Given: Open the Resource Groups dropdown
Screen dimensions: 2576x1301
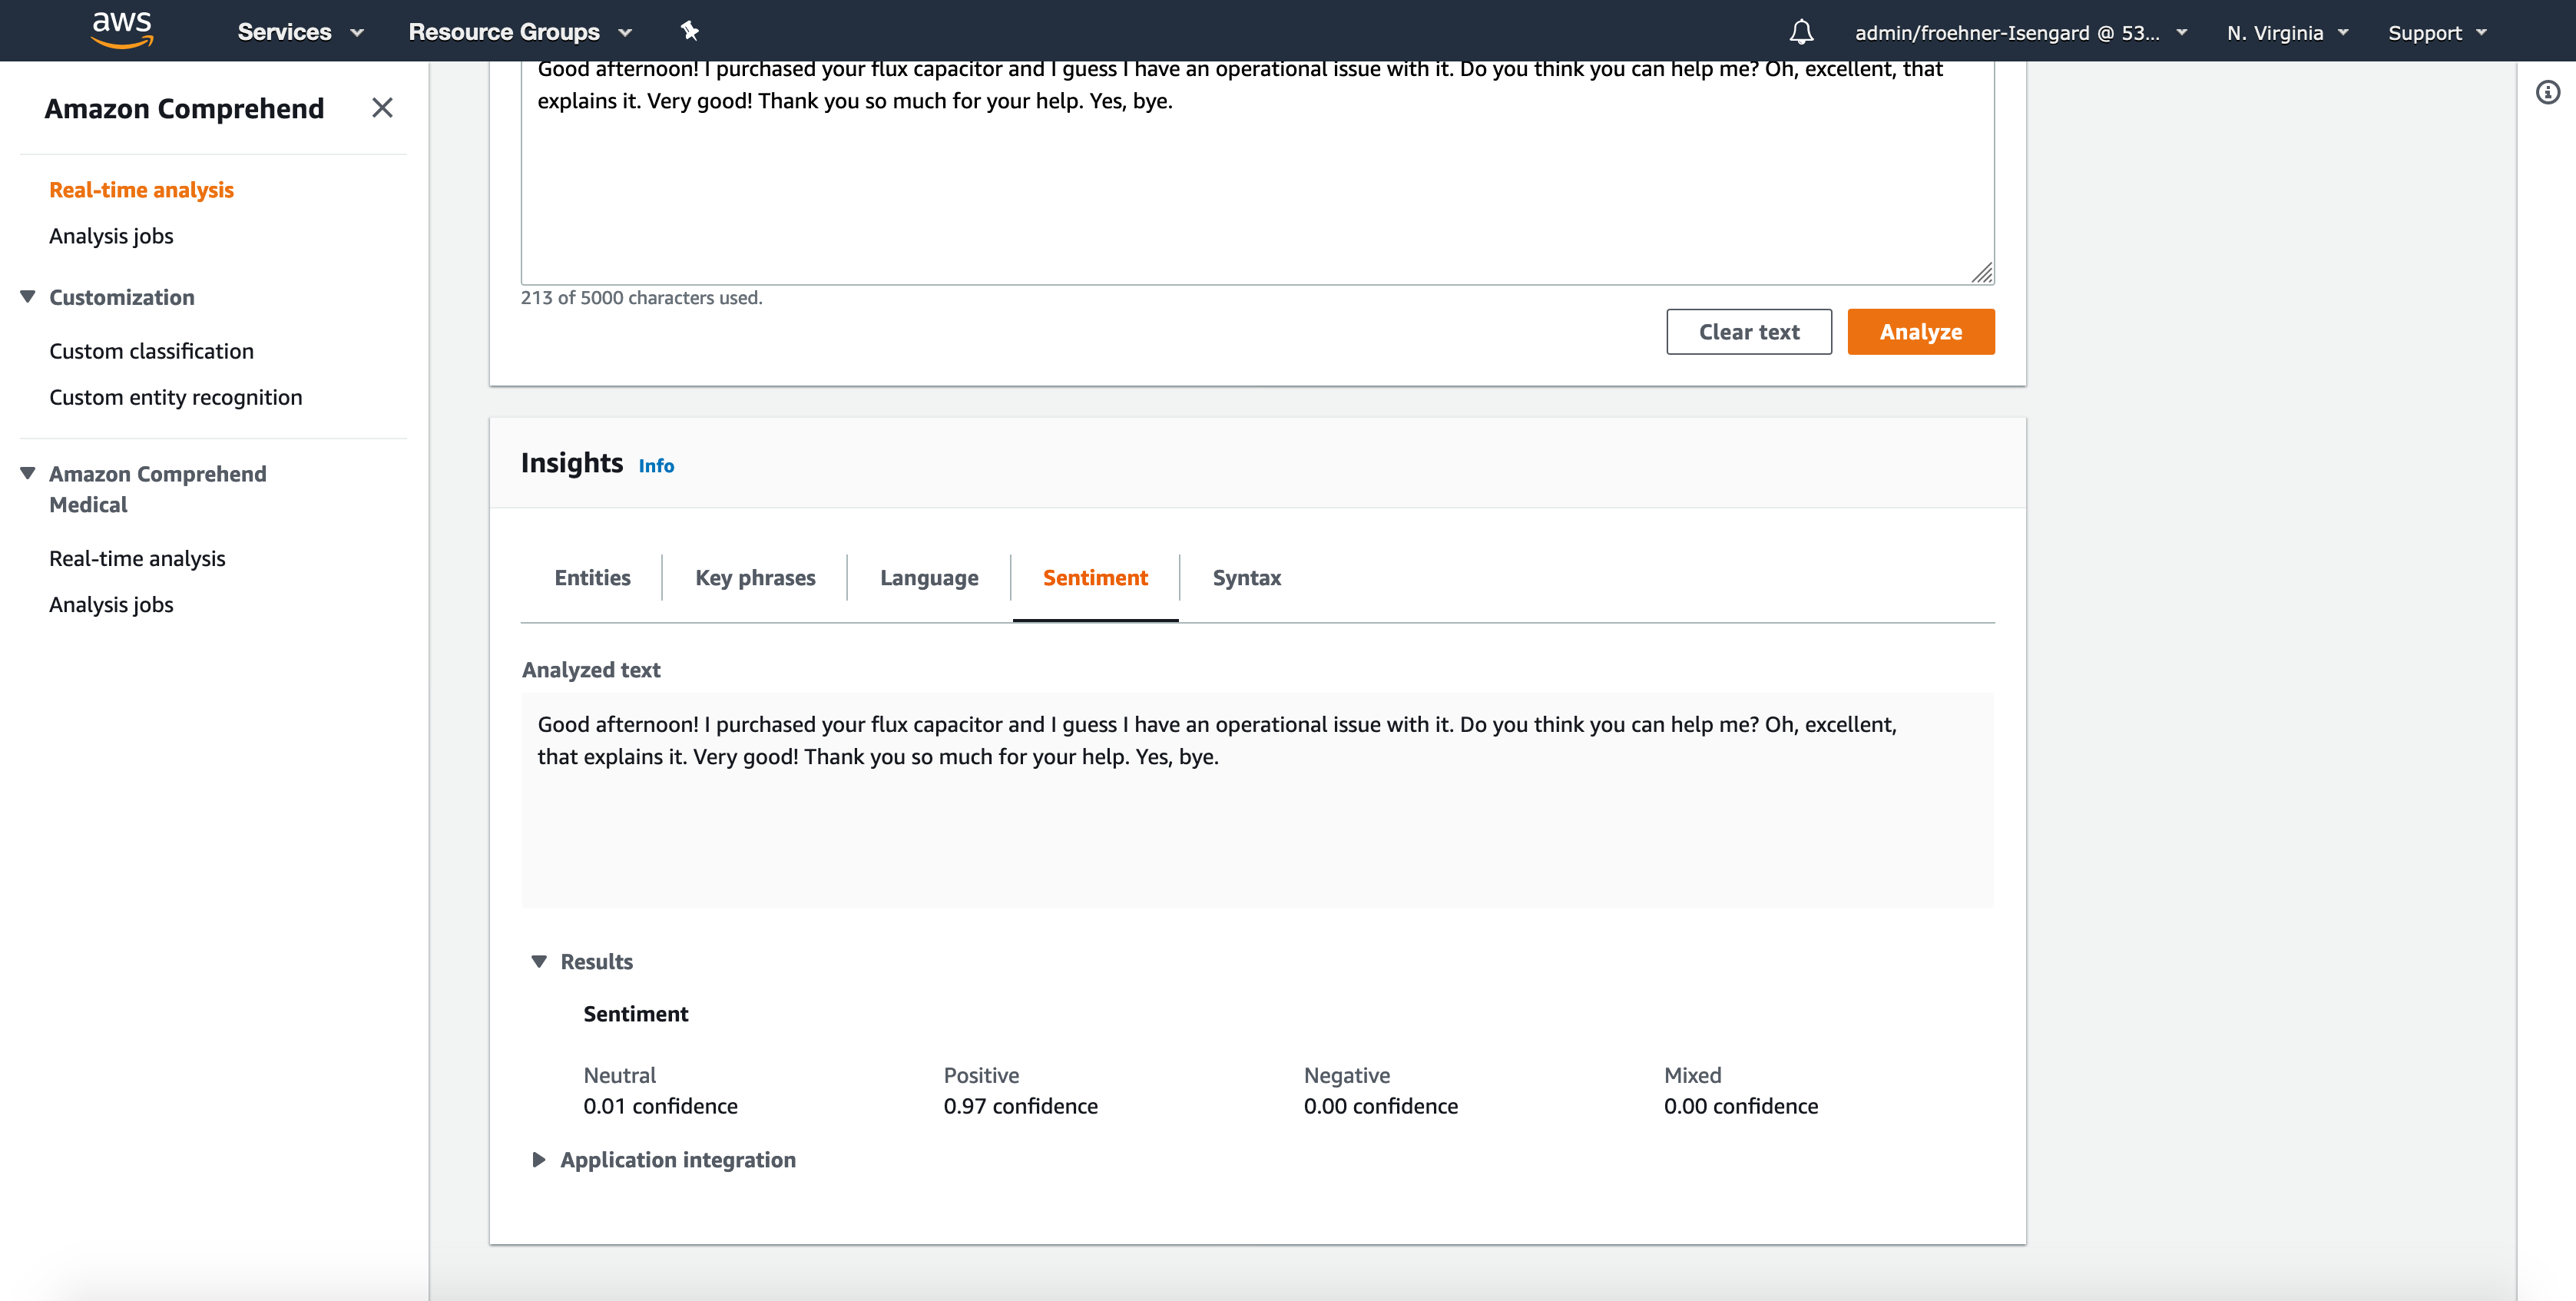Looking at the screenshot, I should click(520, 32).
